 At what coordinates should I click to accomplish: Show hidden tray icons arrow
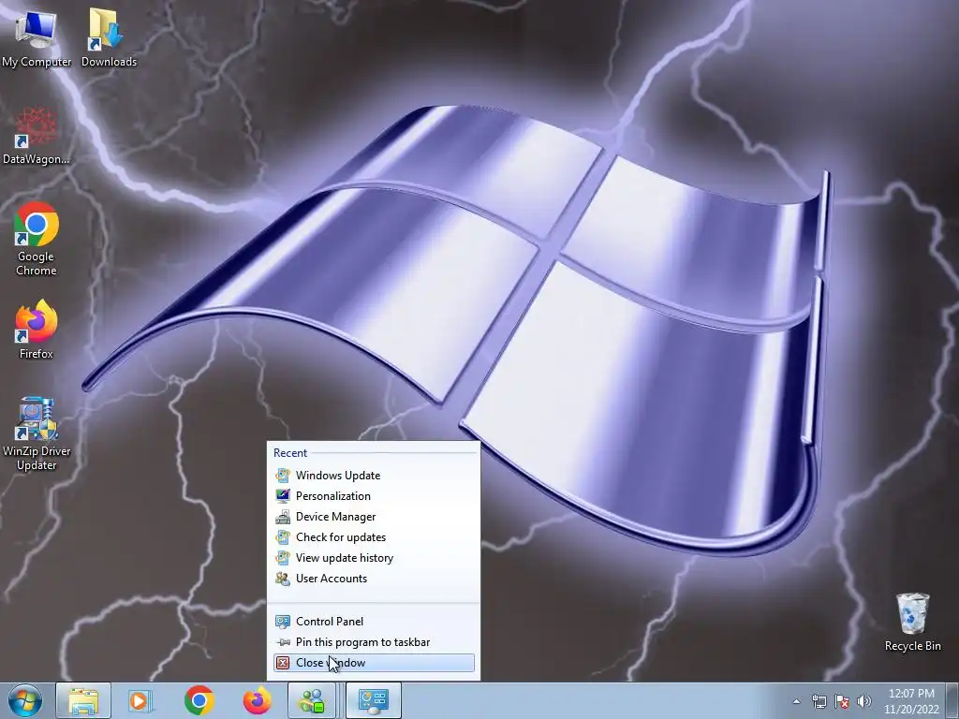pyautogui.click(x=796, y=701)
